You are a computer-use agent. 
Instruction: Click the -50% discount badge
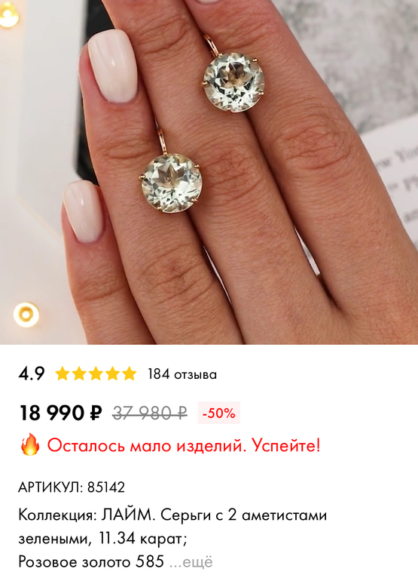click(x=219, y=413)
